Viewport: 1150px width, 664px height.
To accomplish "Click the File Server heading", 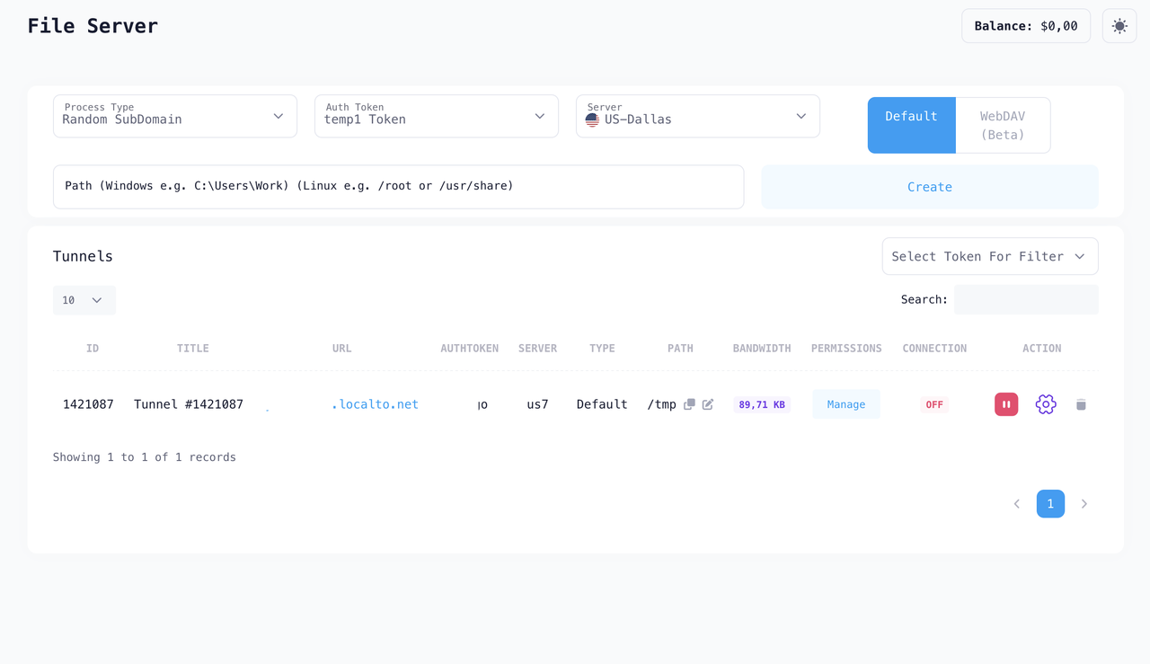I will tap(93, 26).
